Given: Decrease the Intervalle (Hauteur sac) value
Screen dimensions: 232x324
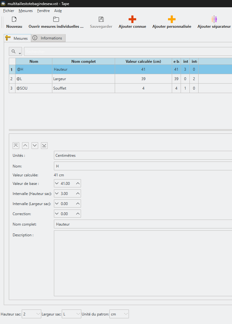Looking at the screenshot, I should [x=57, y=193].
